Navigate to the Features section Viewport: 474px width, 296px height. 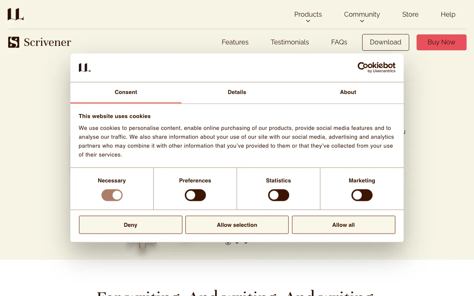tap(235, 42)
